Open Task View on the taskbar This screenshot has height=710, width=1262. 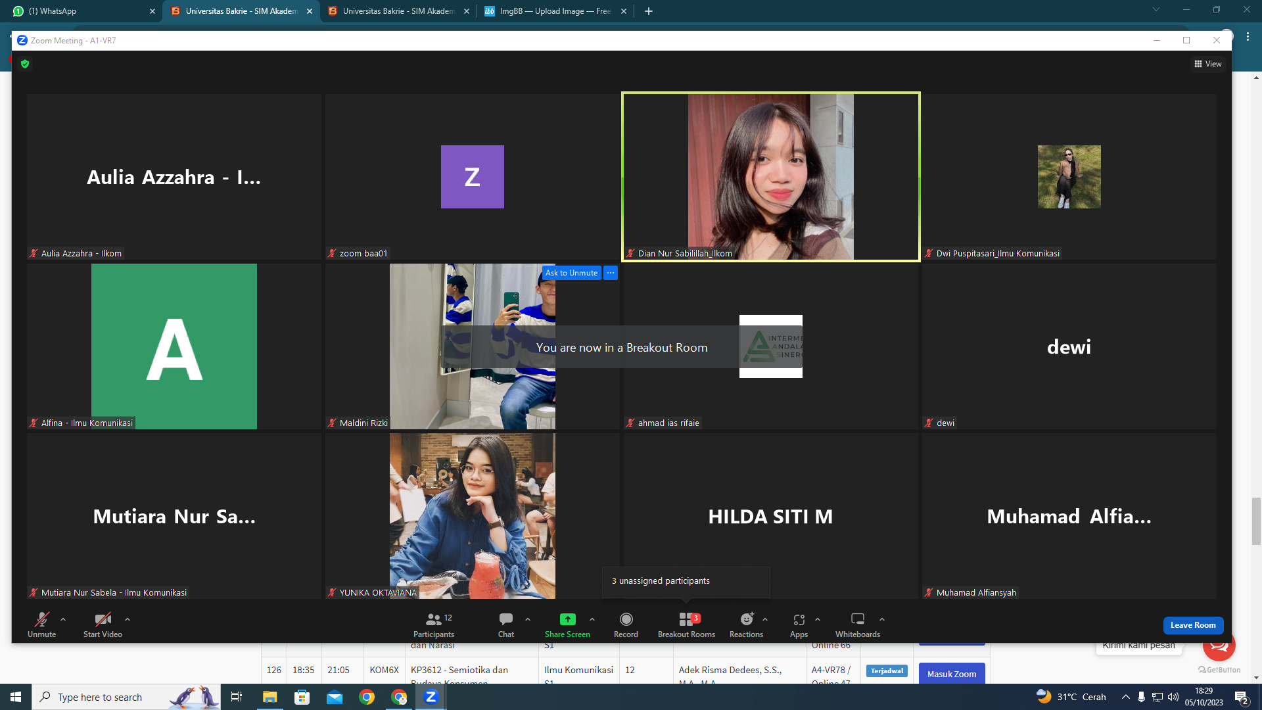(237, 697)
